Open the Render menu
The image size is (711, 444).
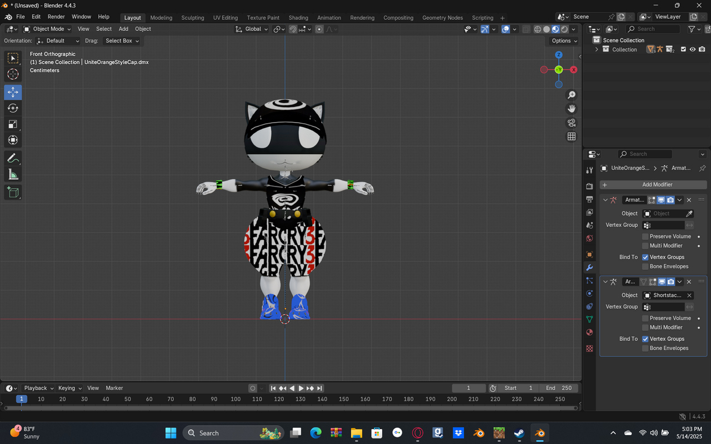pos(56,17)
